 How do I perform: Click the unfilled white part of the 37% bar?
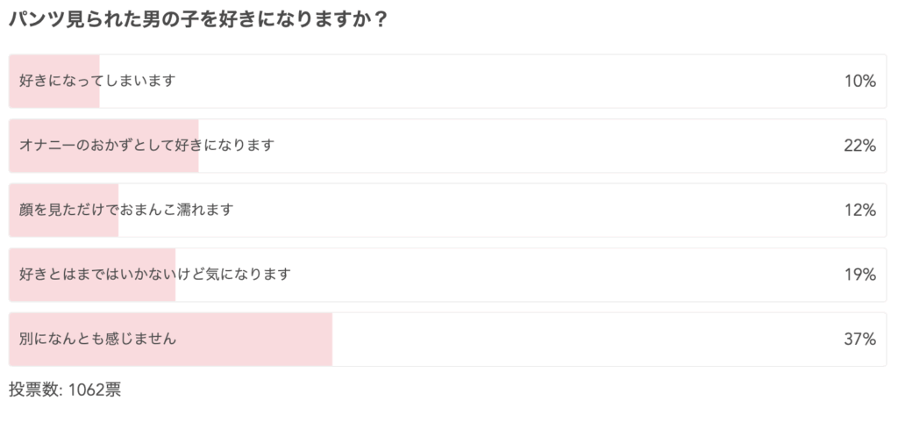(609, 339)
